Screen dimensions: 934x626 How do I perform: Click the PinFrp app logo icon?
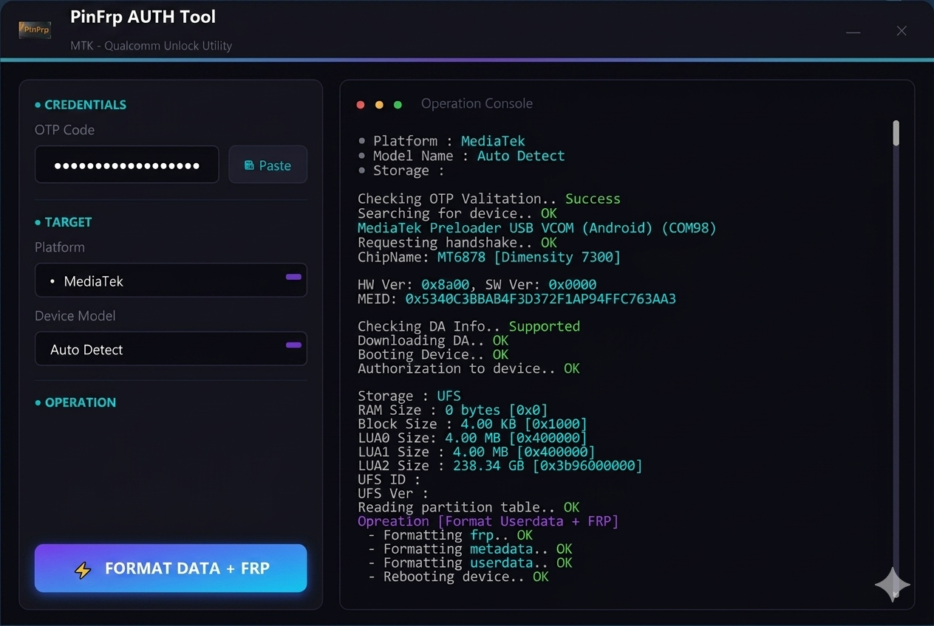pyautogui.click(x=35, y=30)
